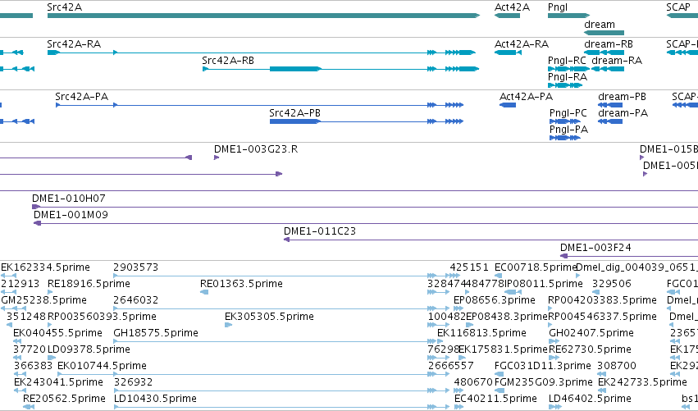The width and height of the screenshot is (698, 411).
Task: Select protein Src42A-PB label
Action: 294,112
